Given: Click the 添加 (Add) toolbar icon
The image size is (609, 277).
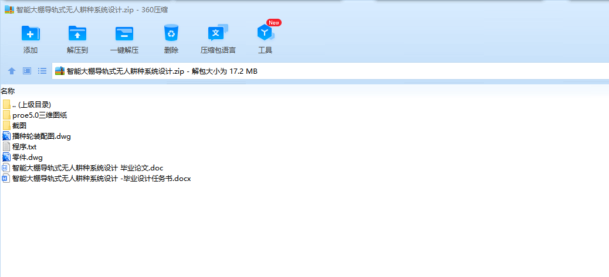Looking at the screenshot, I should (x=31, y=33).
